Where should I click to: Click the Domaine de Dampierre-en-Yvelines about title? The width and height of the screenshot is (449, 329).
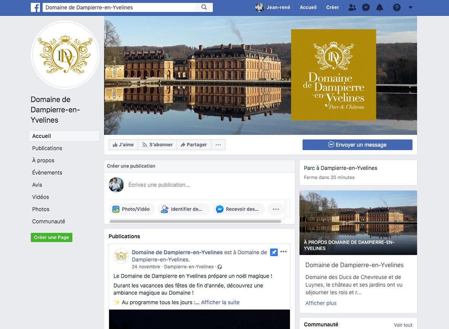click(354, 265)
